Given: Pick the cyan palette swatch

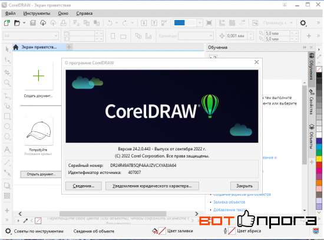Looking at the screenshot, I should click(319, 147).
